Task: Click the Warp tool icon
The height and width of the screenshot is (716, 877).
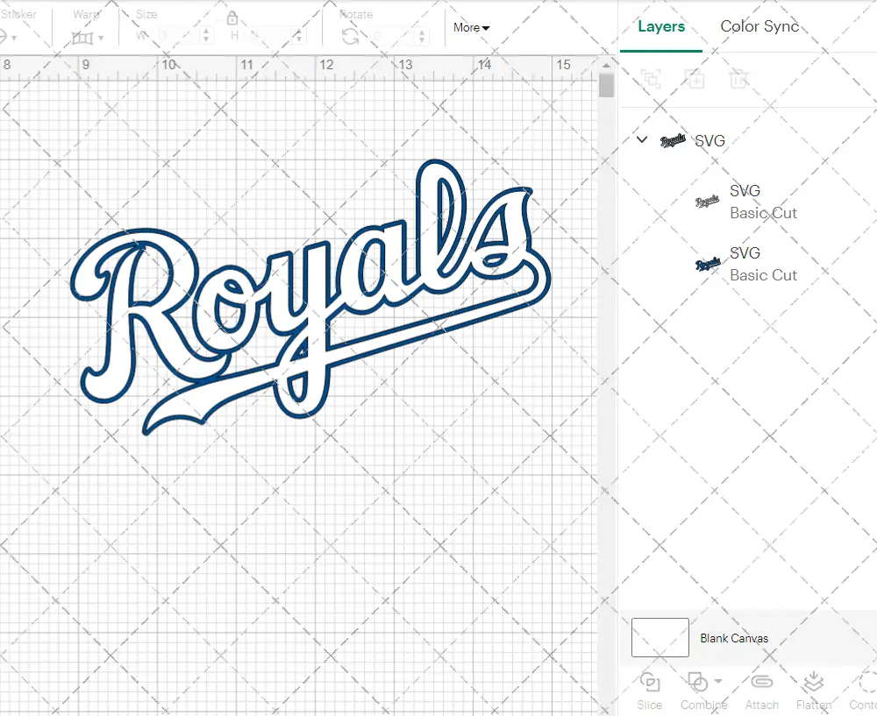Action: tap(82, 38)
